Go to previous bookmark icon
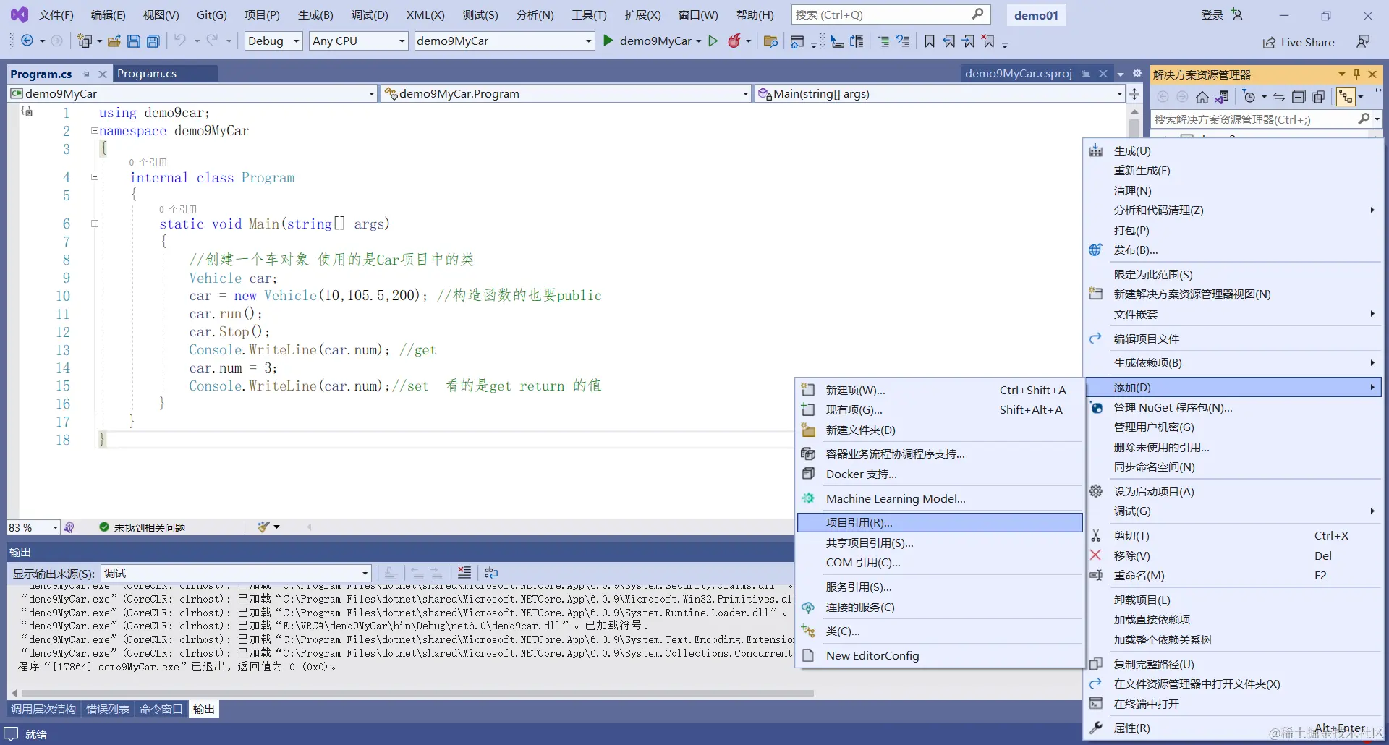Screen dimensions: 1389x745 coord(949,41)
